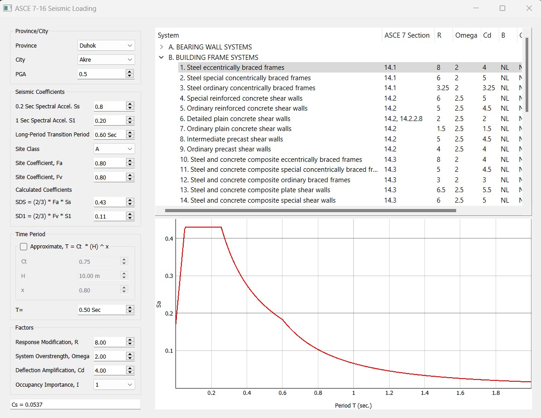
Task: Click the Ss spectral acceleration field
Action: coord(109,106)
